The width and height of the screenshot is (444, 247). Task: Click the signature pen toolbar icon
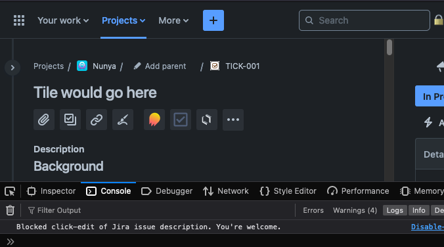[x=123, y=120]
